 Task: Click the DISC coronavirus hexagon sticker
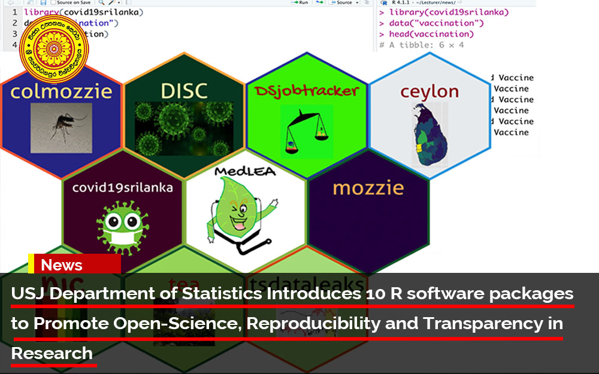point(184,114)
